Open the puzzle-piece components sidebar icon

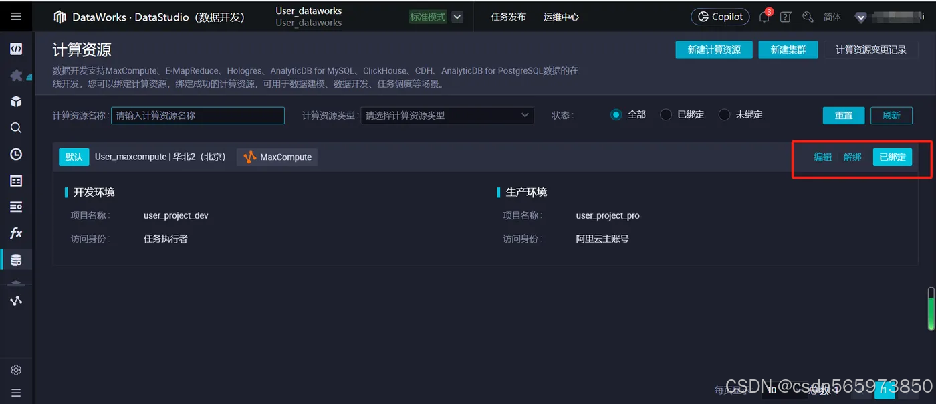point(16,75)
